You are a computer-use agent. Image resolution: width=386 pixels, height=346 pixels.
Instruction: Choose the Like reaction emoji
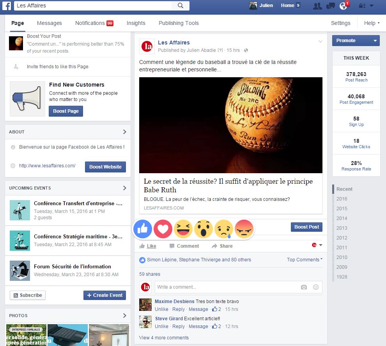143,229
